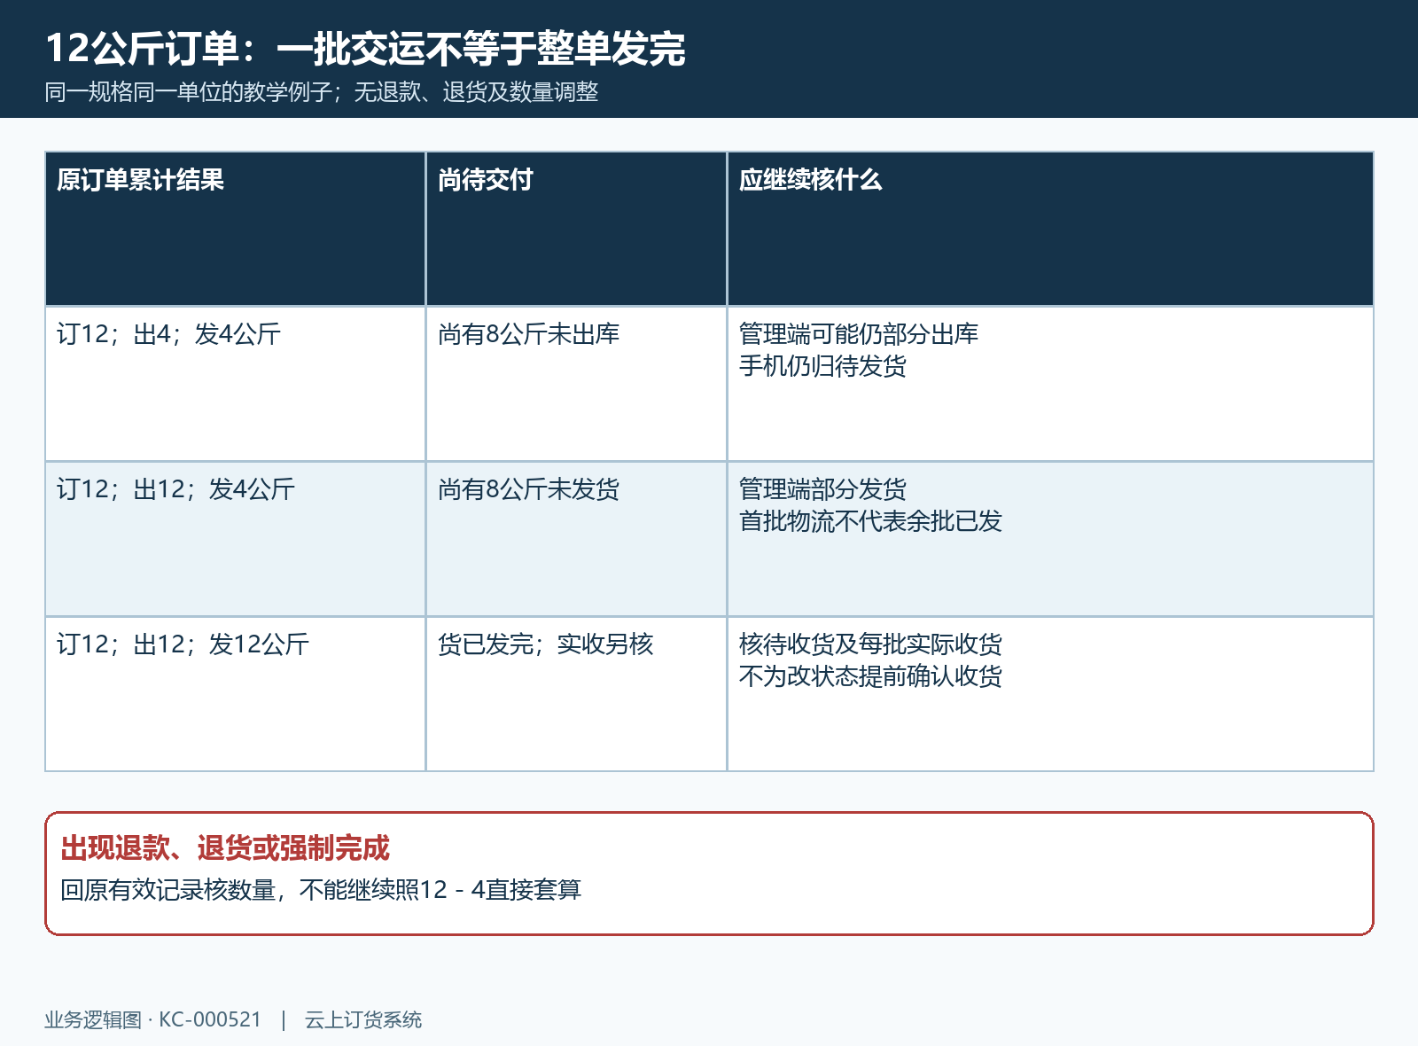
Task: Click the line 管理端部分发货
Action: tap(823, 489)
